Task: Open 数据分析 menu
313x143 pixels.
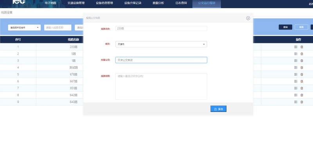Action: [158, 3]
